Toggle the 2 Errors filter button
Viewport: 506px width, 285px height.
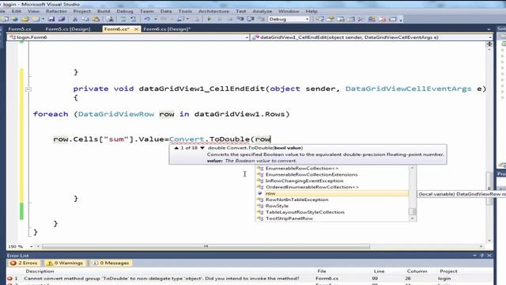point(25,263)
